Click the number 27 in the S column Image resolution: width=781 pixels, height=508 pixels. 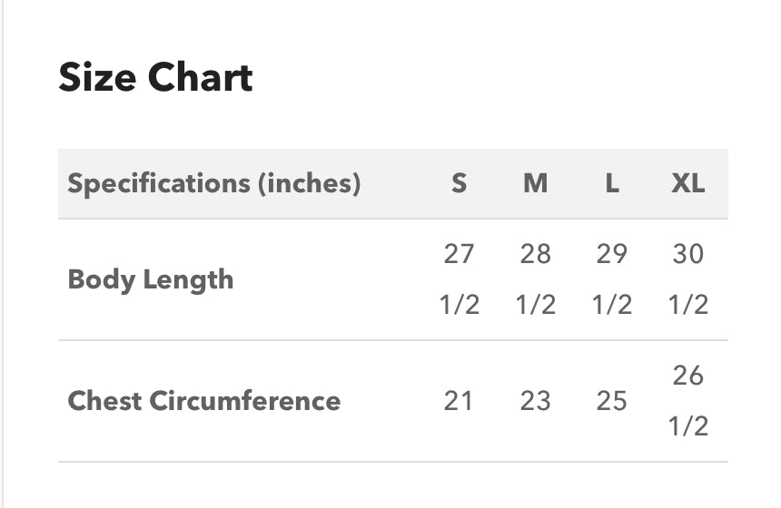[x=459, y=254]
